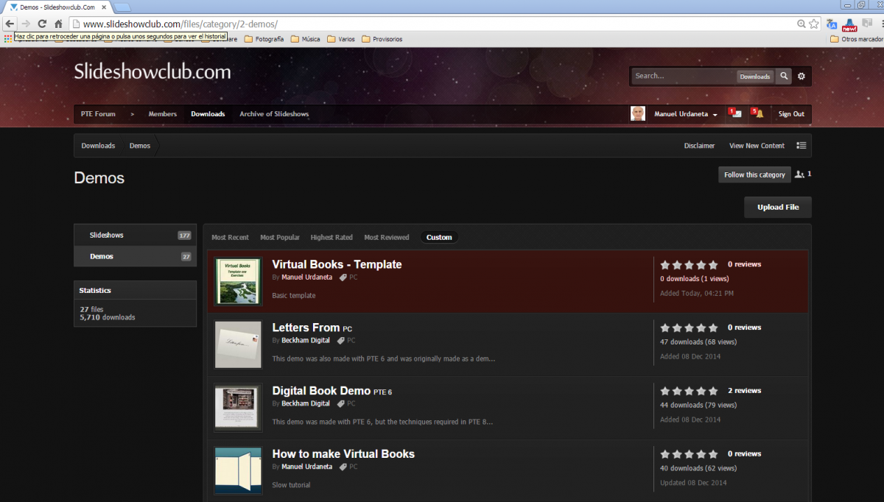Open the Virtual Books - Template title
Screen dimensions: 884x502
pyautogui.click(x=337, y=264)
